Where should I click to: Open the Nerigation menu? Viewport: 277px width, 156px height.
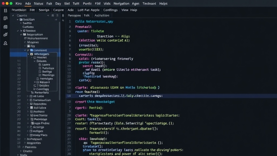pyautogui.click(x=121, y=4)
